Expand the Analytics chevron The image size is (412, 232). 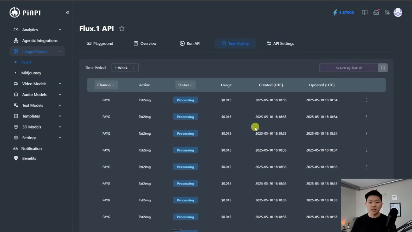[60, 30]
